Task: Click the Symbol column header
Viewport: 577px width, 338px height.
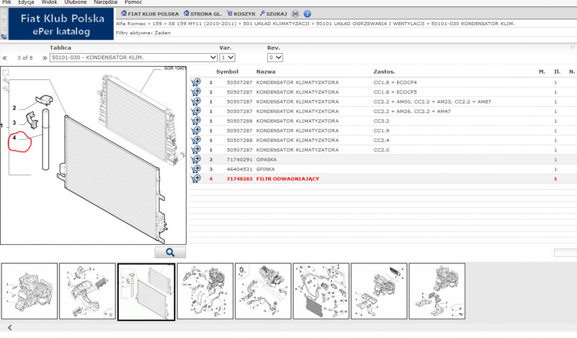Action: (x=227, y=72)
